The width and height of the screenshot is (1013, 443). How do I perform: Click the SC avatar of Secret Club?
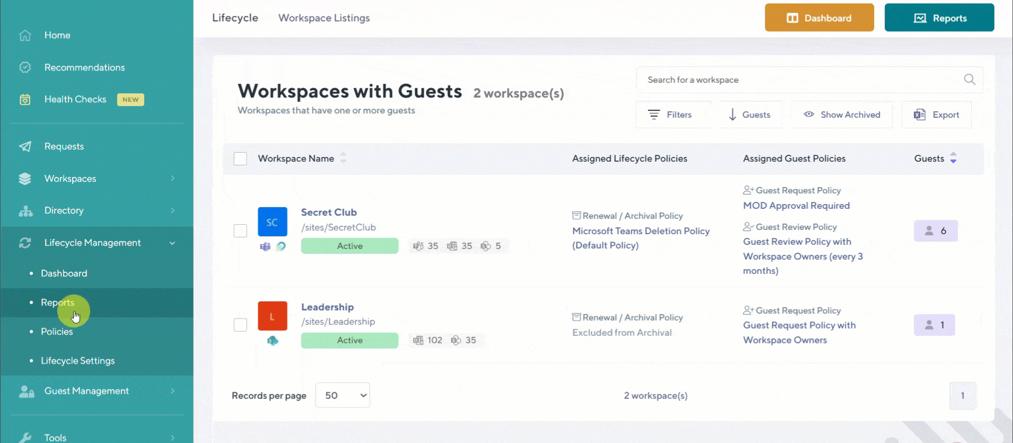click(273, 221)
